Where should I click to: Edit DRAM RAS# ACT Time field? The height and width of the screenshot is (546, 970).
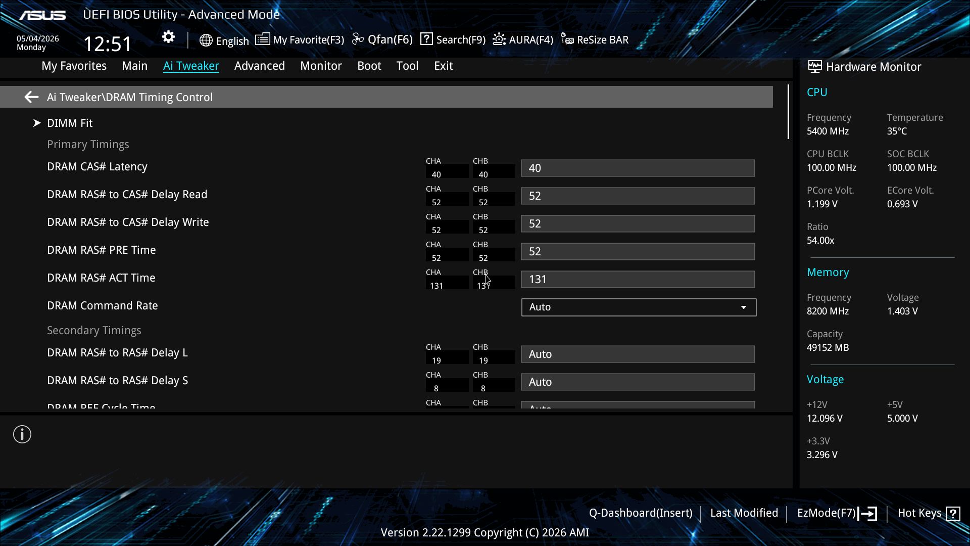tap(638, 279)
